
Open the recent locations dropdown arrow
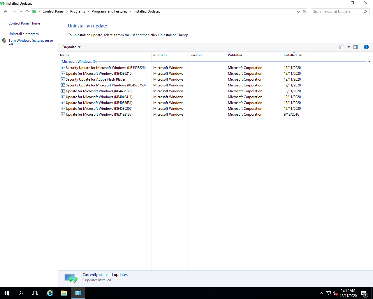21,12
